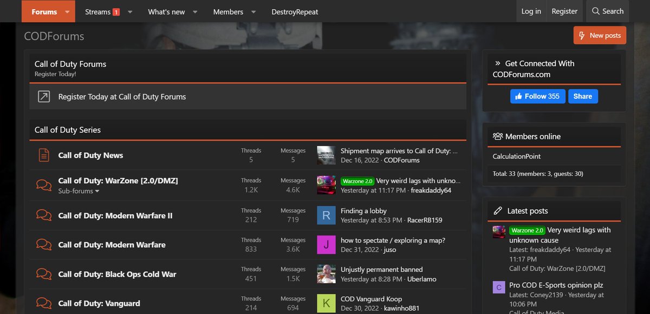Expand the Streams dropdown arrow
This screenshot has width=650, height=314.
(130, 12)
